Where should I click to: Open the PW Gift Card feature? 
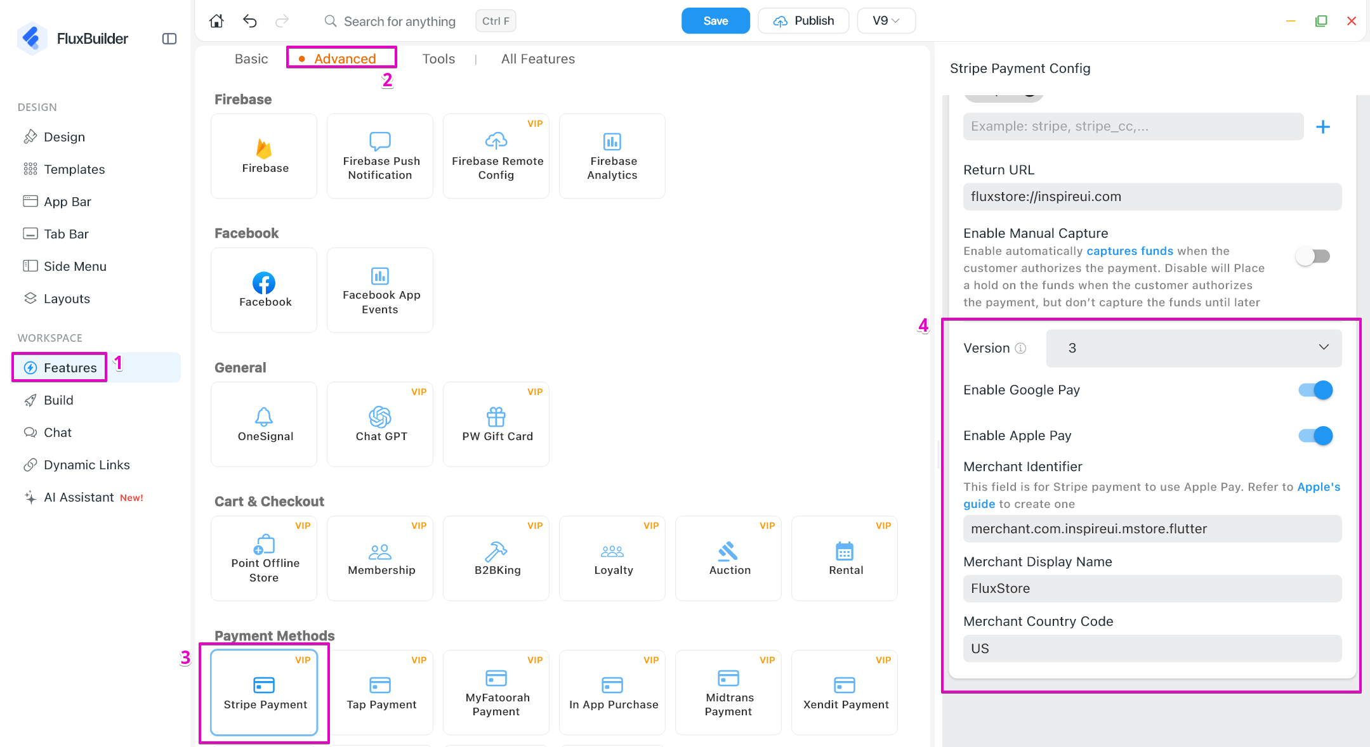tap(496, 424)
